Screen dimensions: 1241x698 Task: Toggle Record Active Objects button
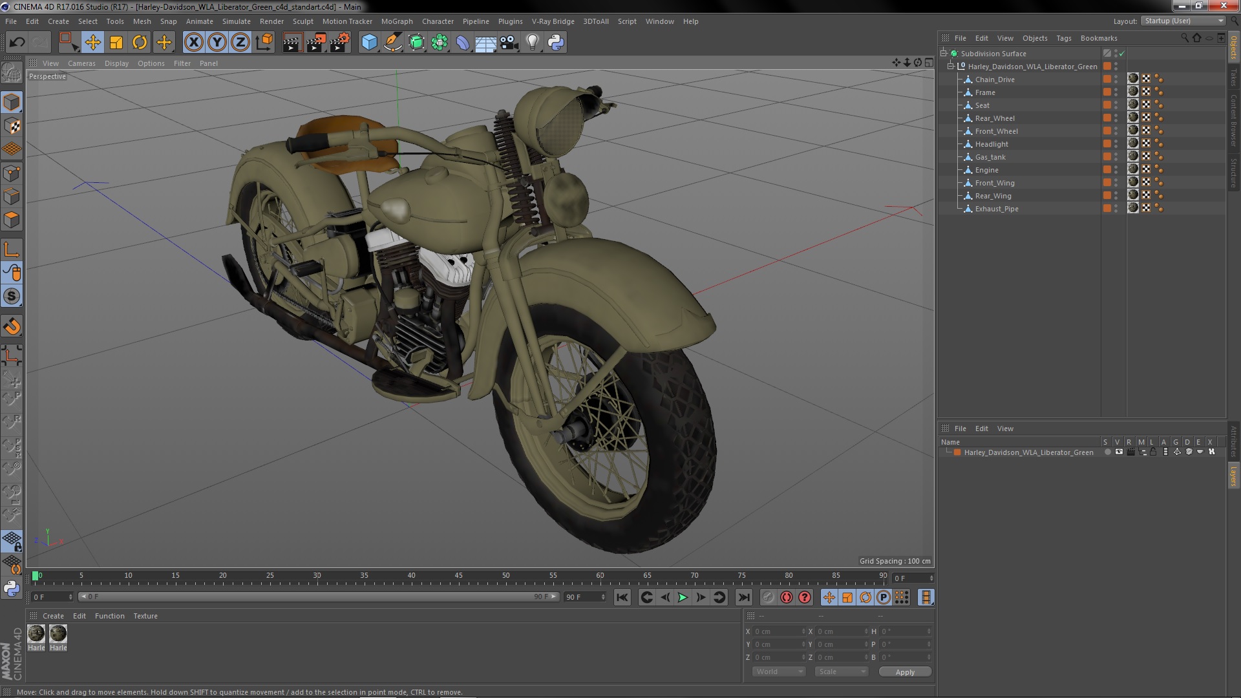pos(768,597)
